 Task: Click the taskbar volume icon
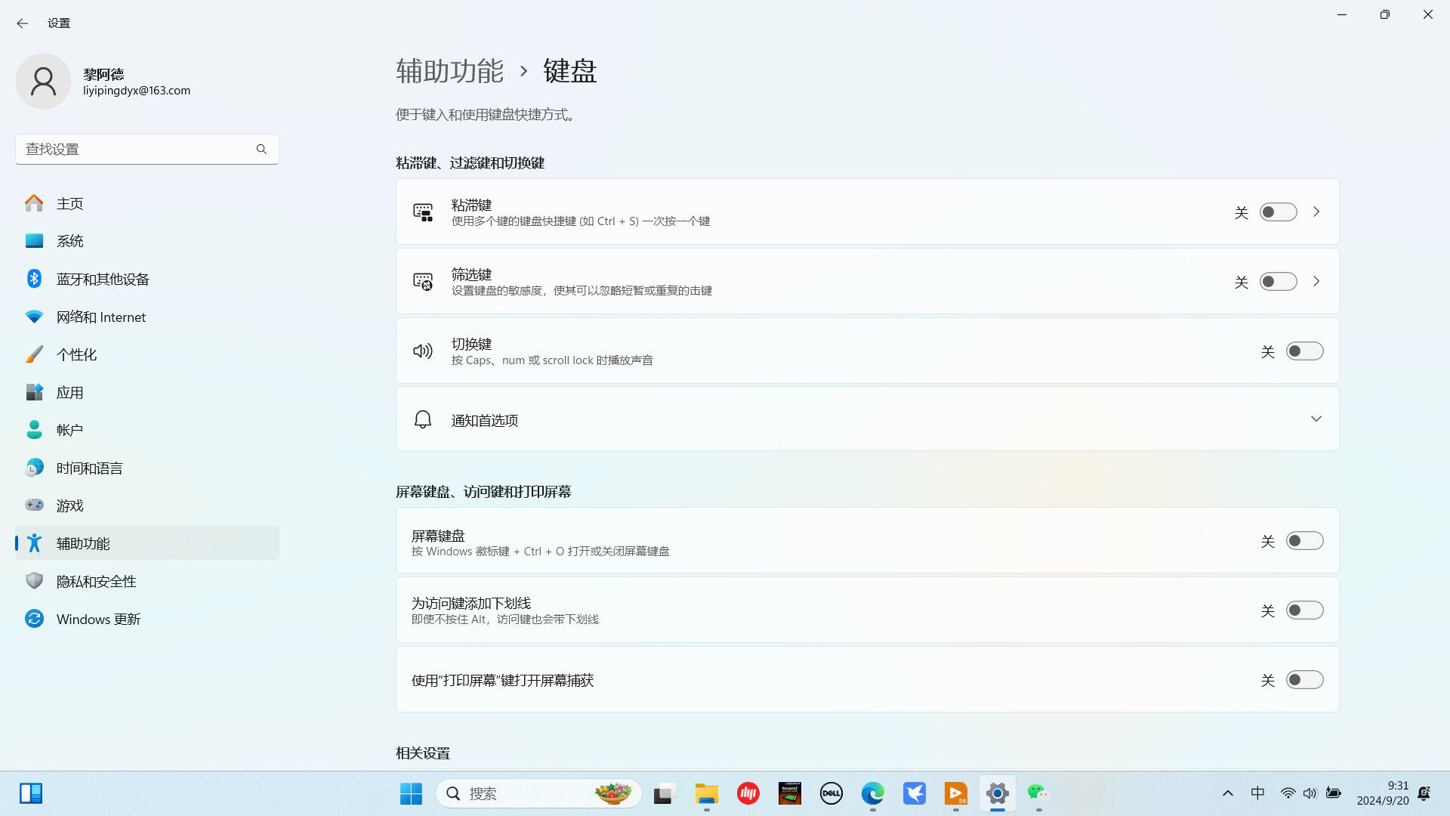coord(1310,793)
